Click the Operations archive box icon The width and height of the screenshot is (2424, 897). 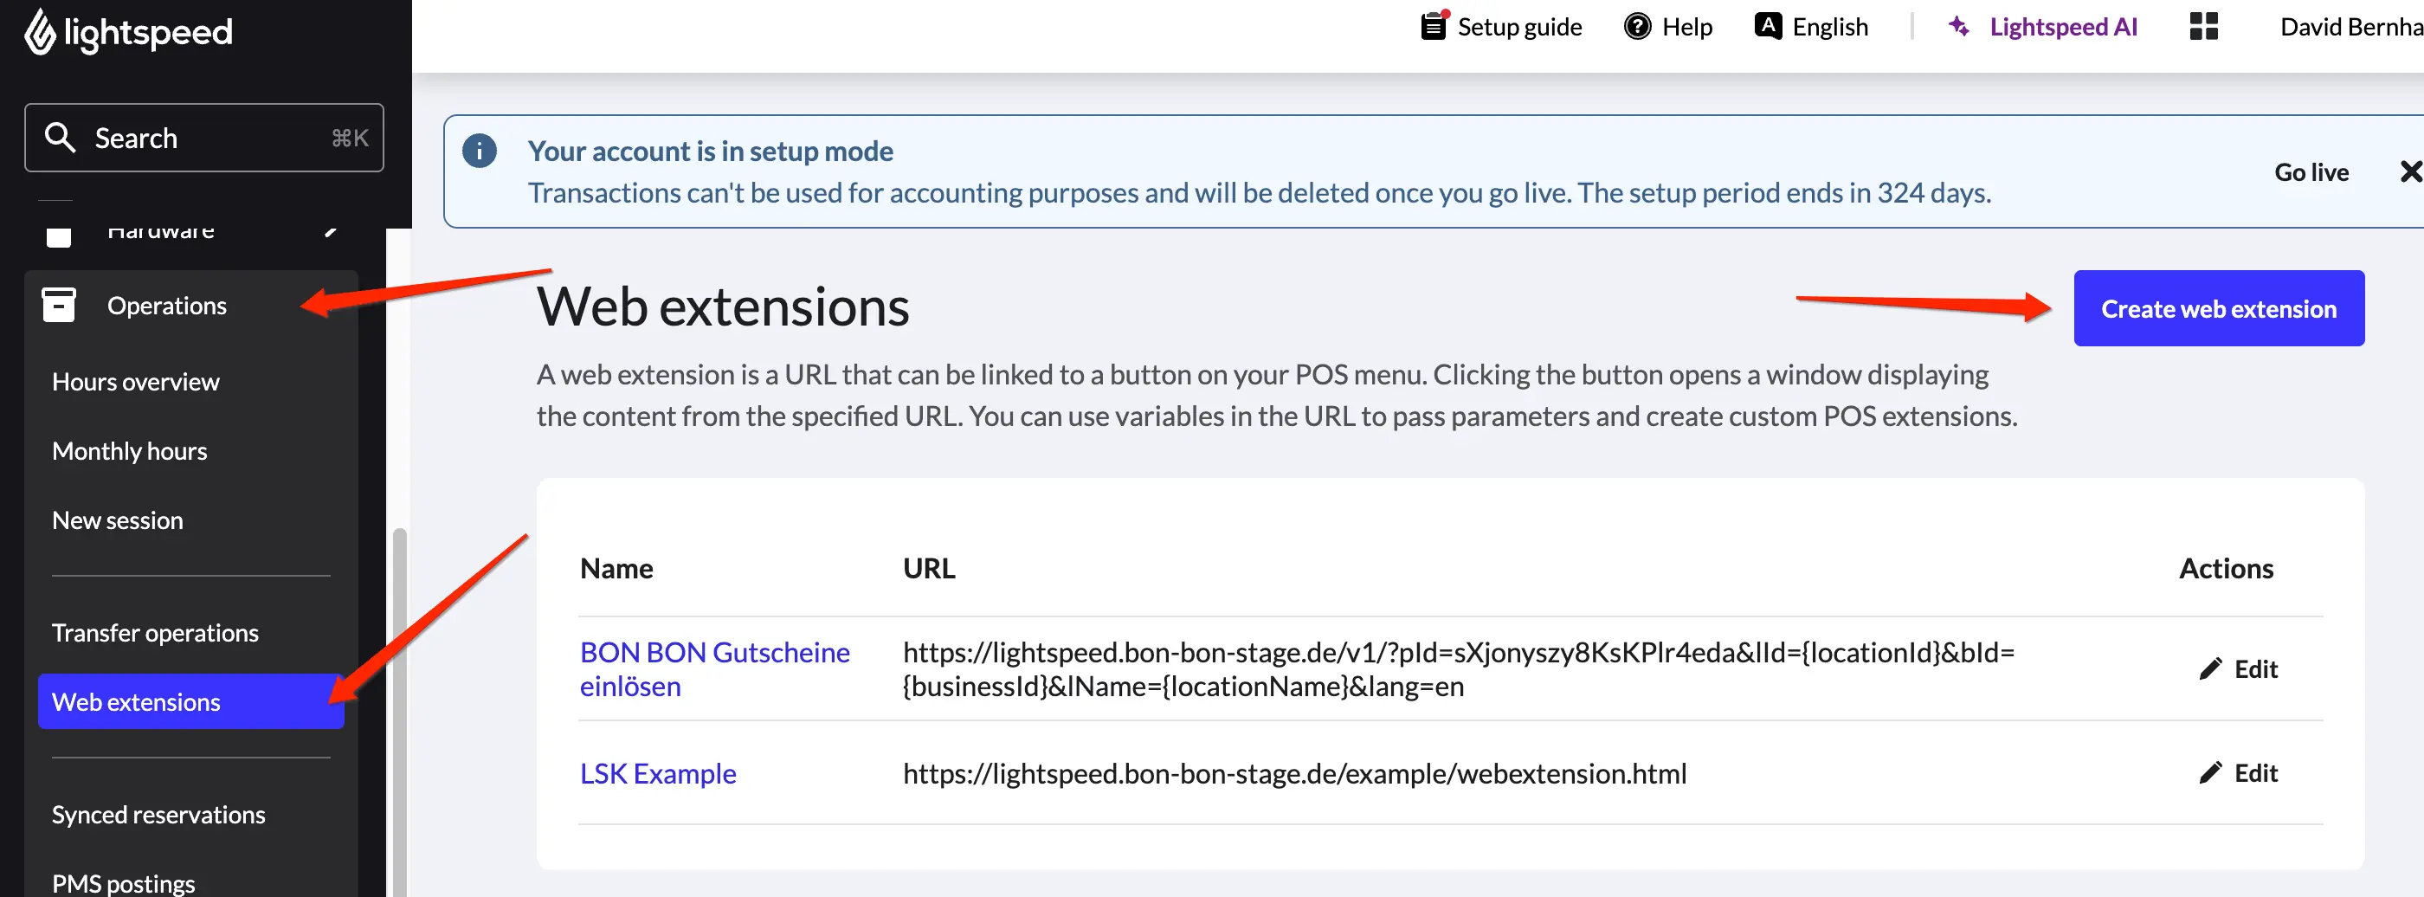58,305
